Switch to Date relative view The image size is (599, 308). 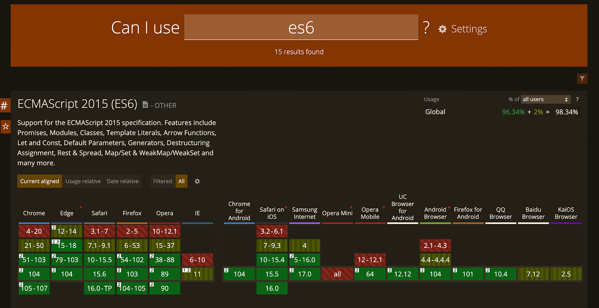[123, 181]
